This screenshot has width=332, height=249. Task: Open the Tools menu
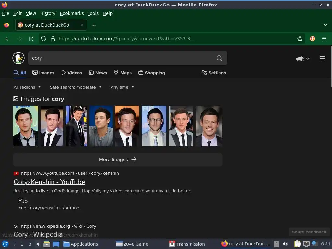(93, 13)
